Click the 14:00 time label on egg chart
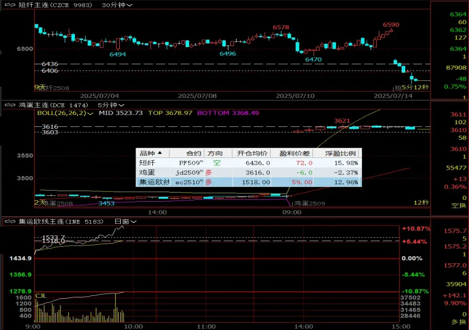This screenshot has height=330, width=469. pyautogui.click(x=157, y=213)
